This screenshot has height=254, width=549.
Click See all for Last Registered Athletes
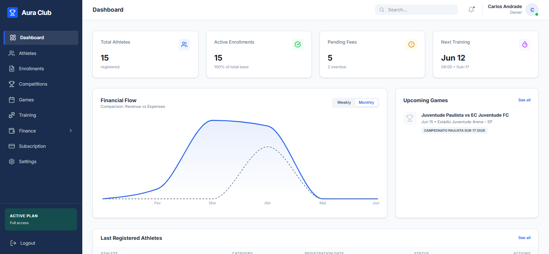(524, 238)
